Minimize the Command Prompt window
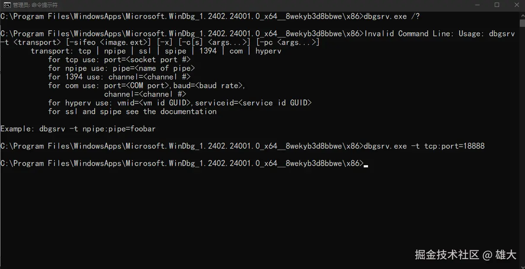 (477, 5)
